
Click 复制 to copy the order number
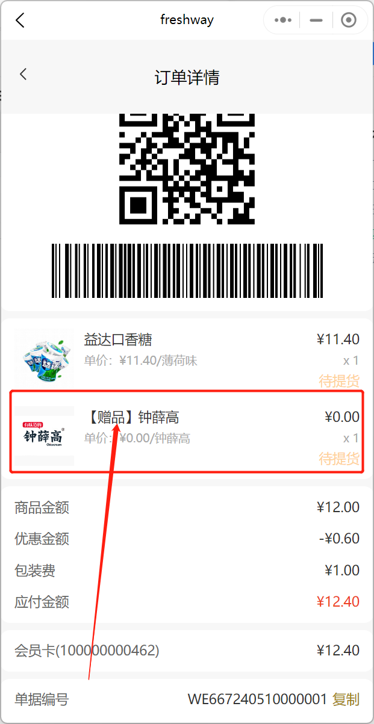346,699
